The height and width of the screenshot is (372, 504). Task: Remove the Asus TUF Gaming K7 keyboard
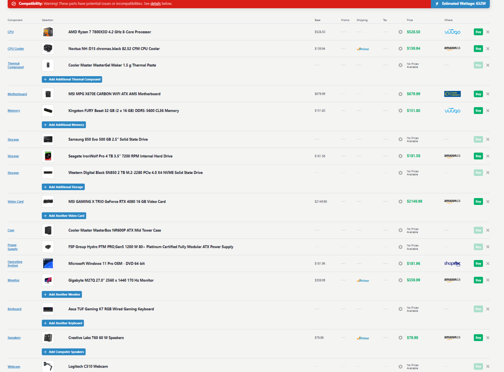tap(488, 309)
